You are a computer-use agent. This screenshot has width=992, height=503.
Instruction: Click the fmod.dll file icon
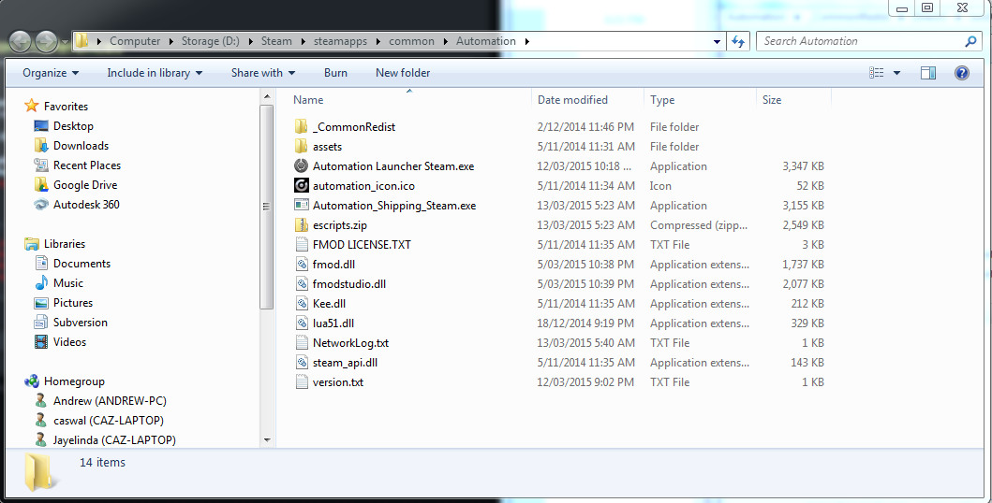[301, 265]
